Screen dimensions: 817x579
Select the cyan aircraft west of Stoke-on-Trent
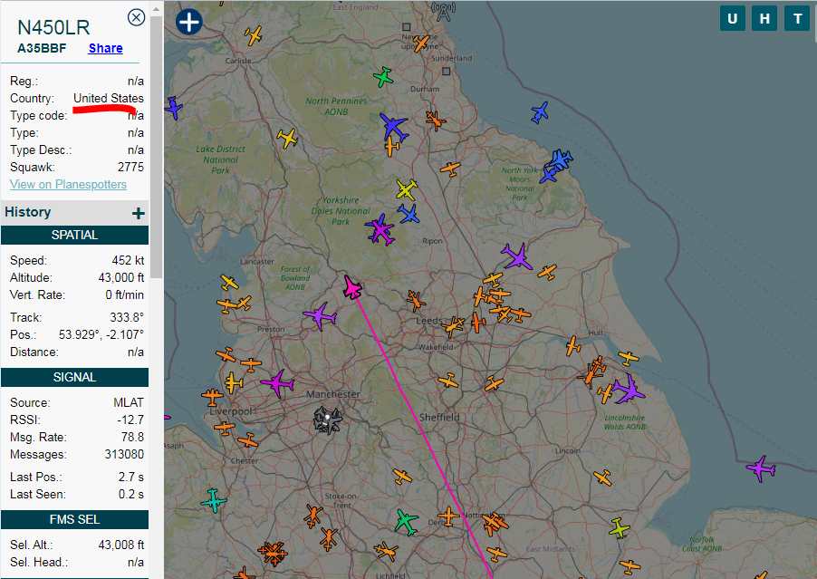[214, 501]
